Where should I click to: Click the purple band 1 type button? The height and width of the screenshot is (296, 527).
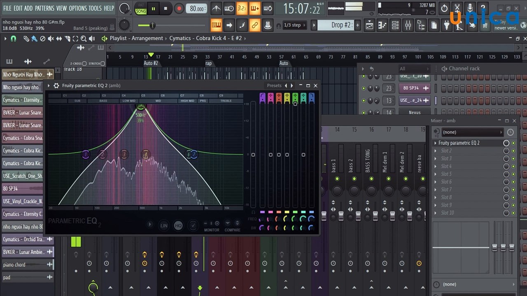tap(262, 97)
